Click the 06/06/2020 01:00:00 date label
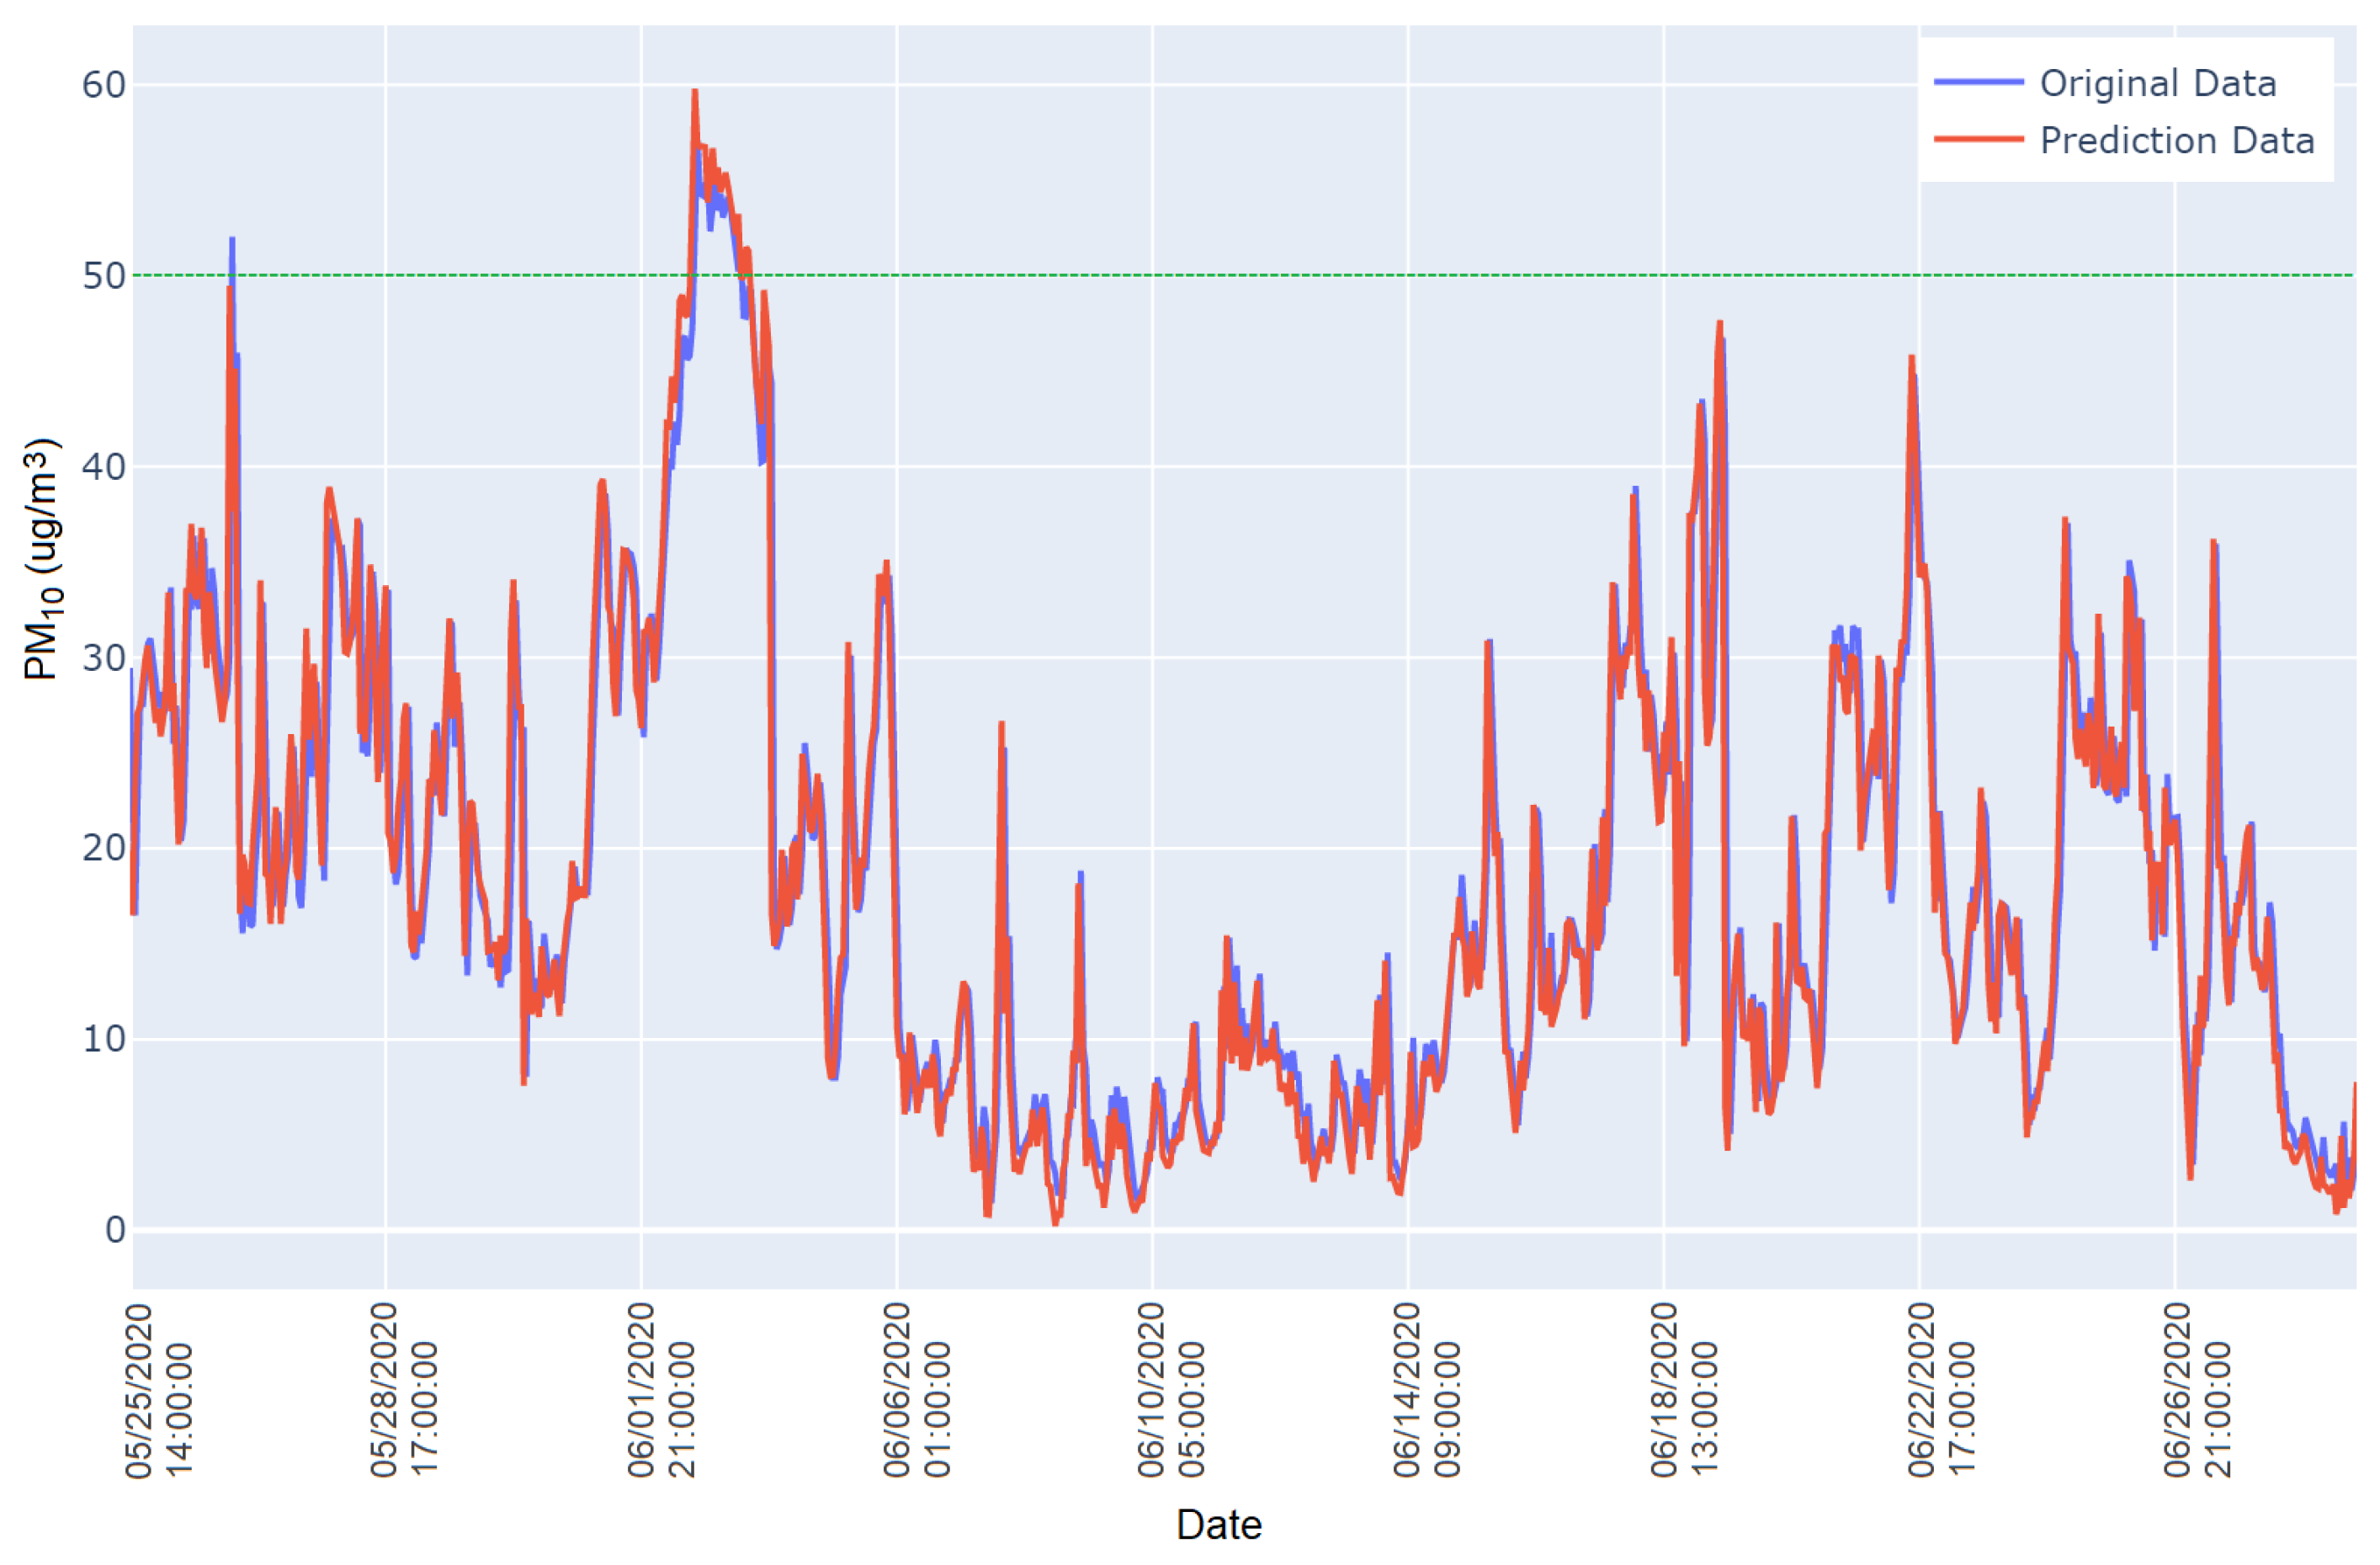This screenshot has height=1565, width=2380. pyautogui.click(x=916, y=1391)
